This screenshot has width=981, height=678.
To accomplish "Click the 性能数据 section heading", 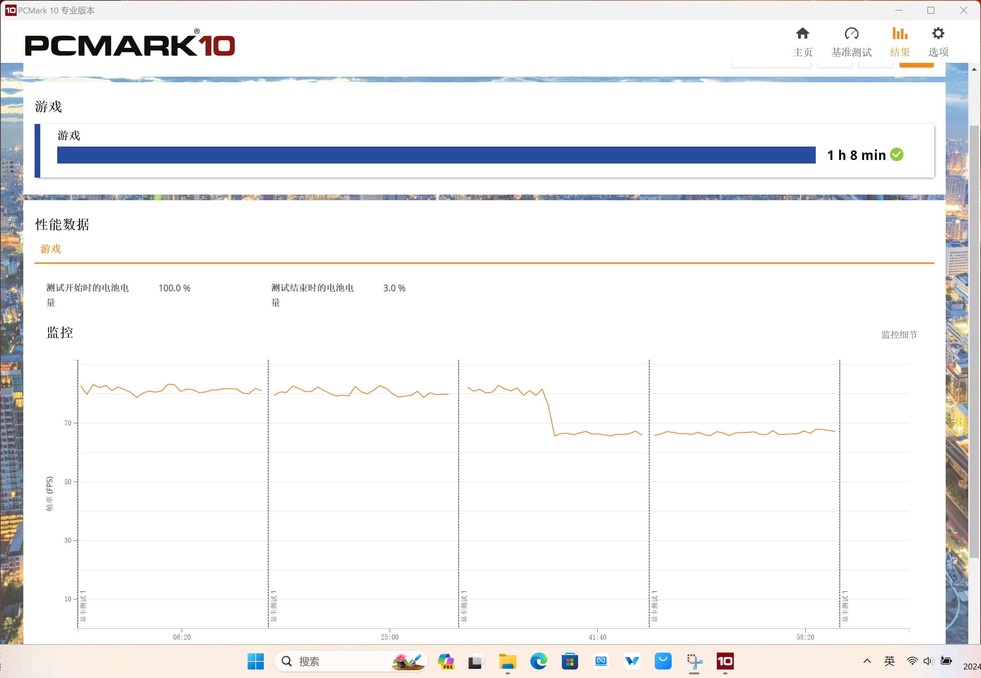I will tap(62, 224).
